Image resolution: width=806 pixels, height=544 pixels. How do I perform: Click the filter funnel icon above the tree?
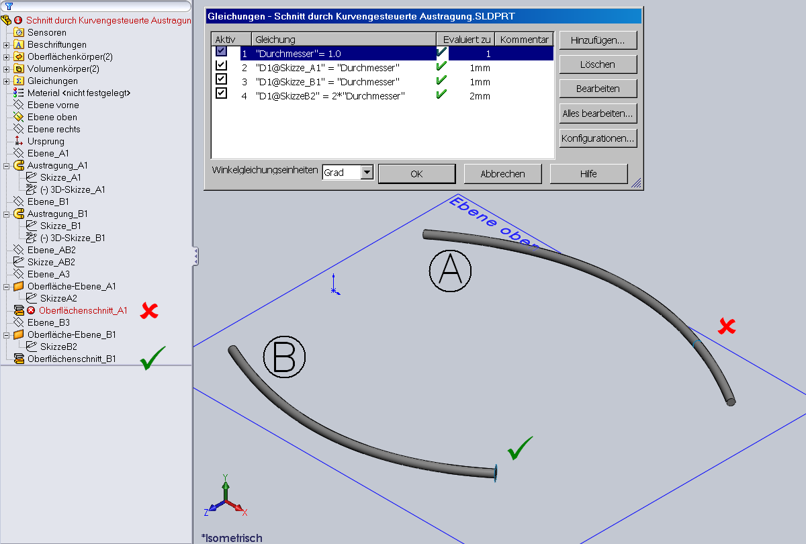click(9, 6)
